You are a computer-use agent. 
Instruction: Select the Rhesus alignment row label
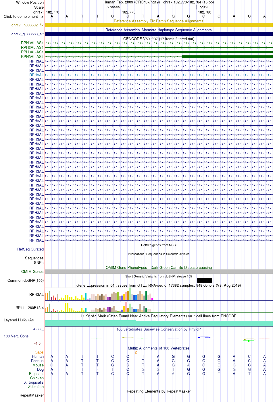[x=37, y=361]
